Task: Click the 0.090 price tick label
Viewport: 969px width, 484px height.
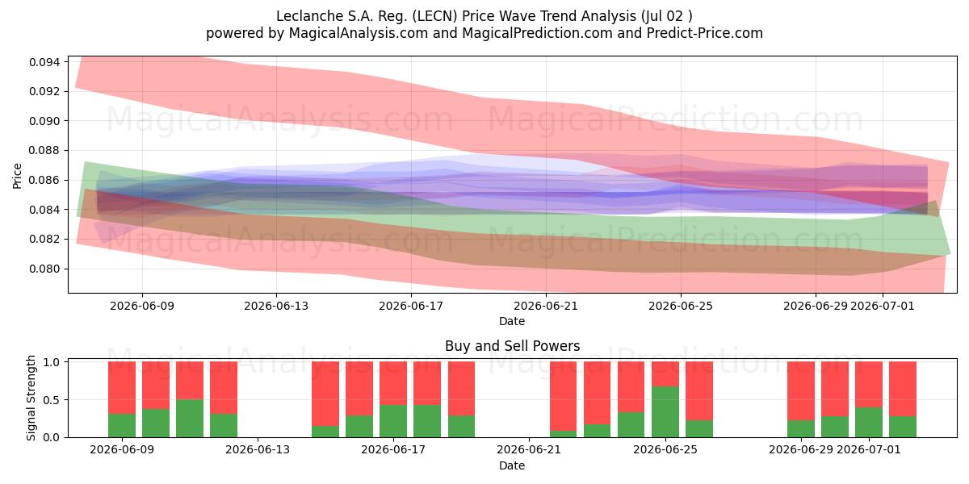Action: click(x=46, y=121)
